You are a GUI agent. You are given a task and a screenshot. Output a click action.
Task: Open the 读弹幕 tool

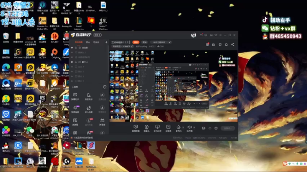75,122
